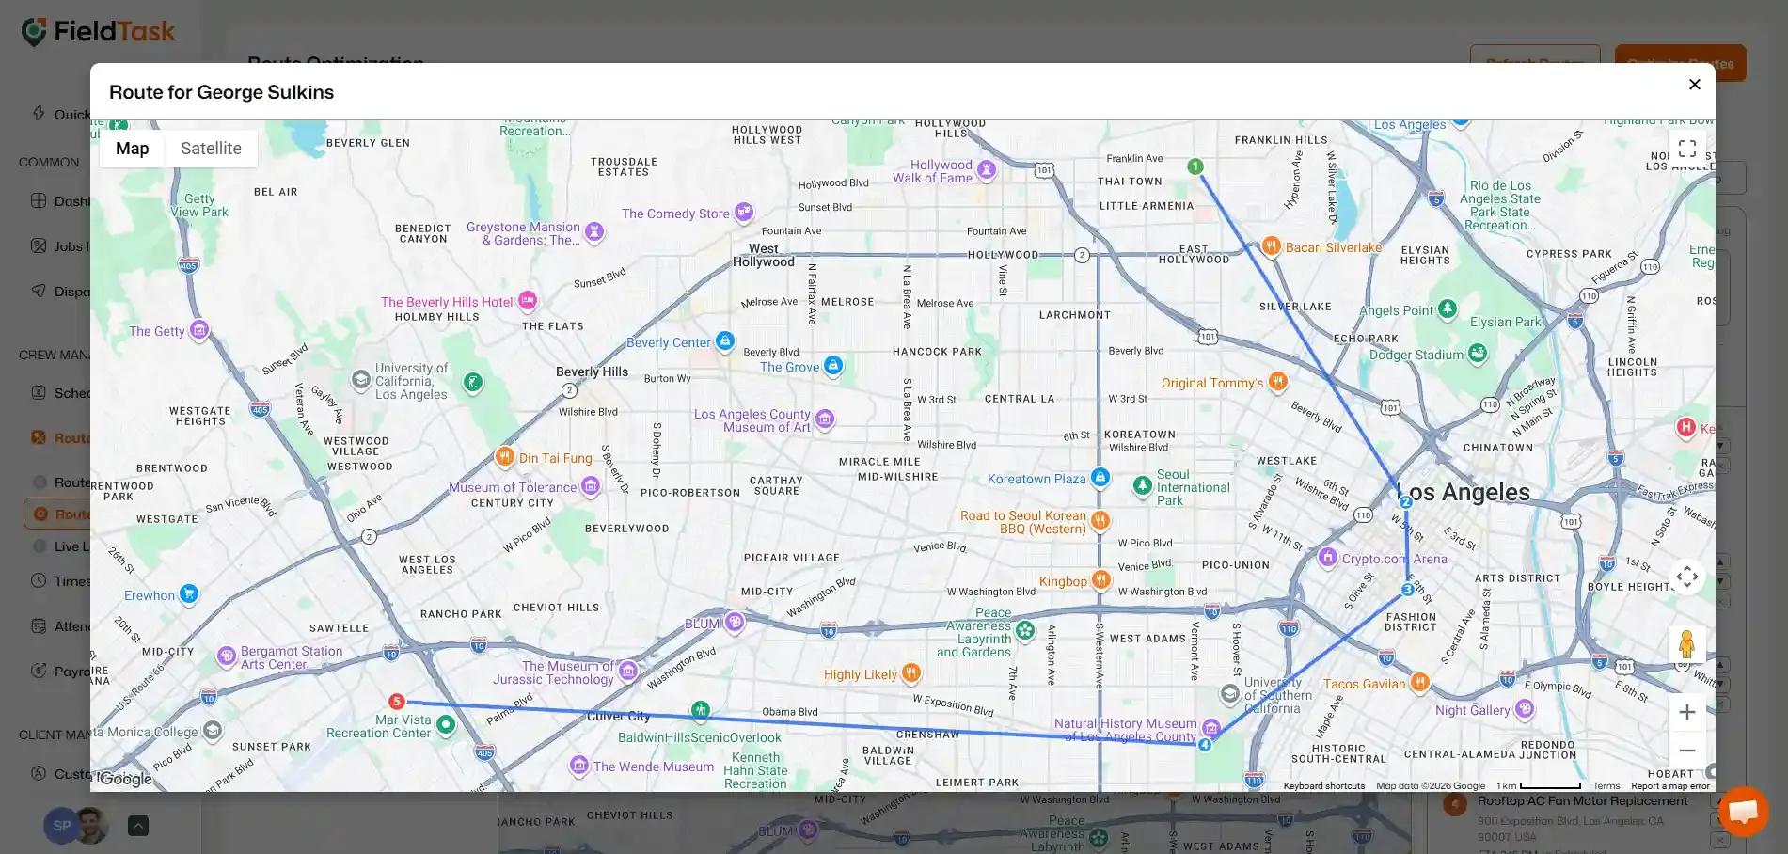Click The Beverly Hills Hotel pin
Image resolution: width=1788 pixels, height=854 pixels.
(x=528, y=301)
